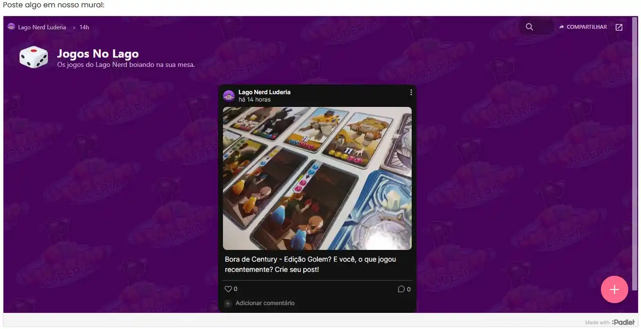Viewport: 641px width, 329px height.
Task: Open padlet in new window icon
Action: [619, 27]
